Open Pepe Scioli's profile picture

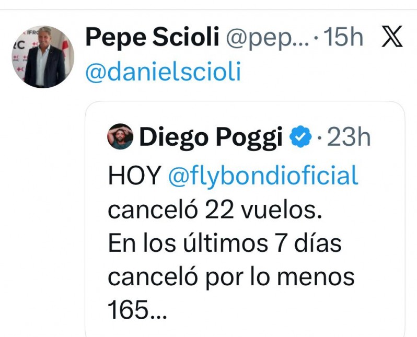coord(43,56)
